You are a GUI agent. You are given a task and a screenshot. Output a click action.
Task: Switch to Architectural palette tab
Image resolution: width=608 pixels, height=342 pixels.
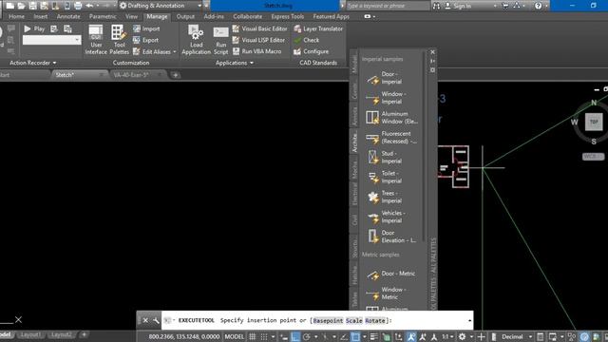[354, 142]
